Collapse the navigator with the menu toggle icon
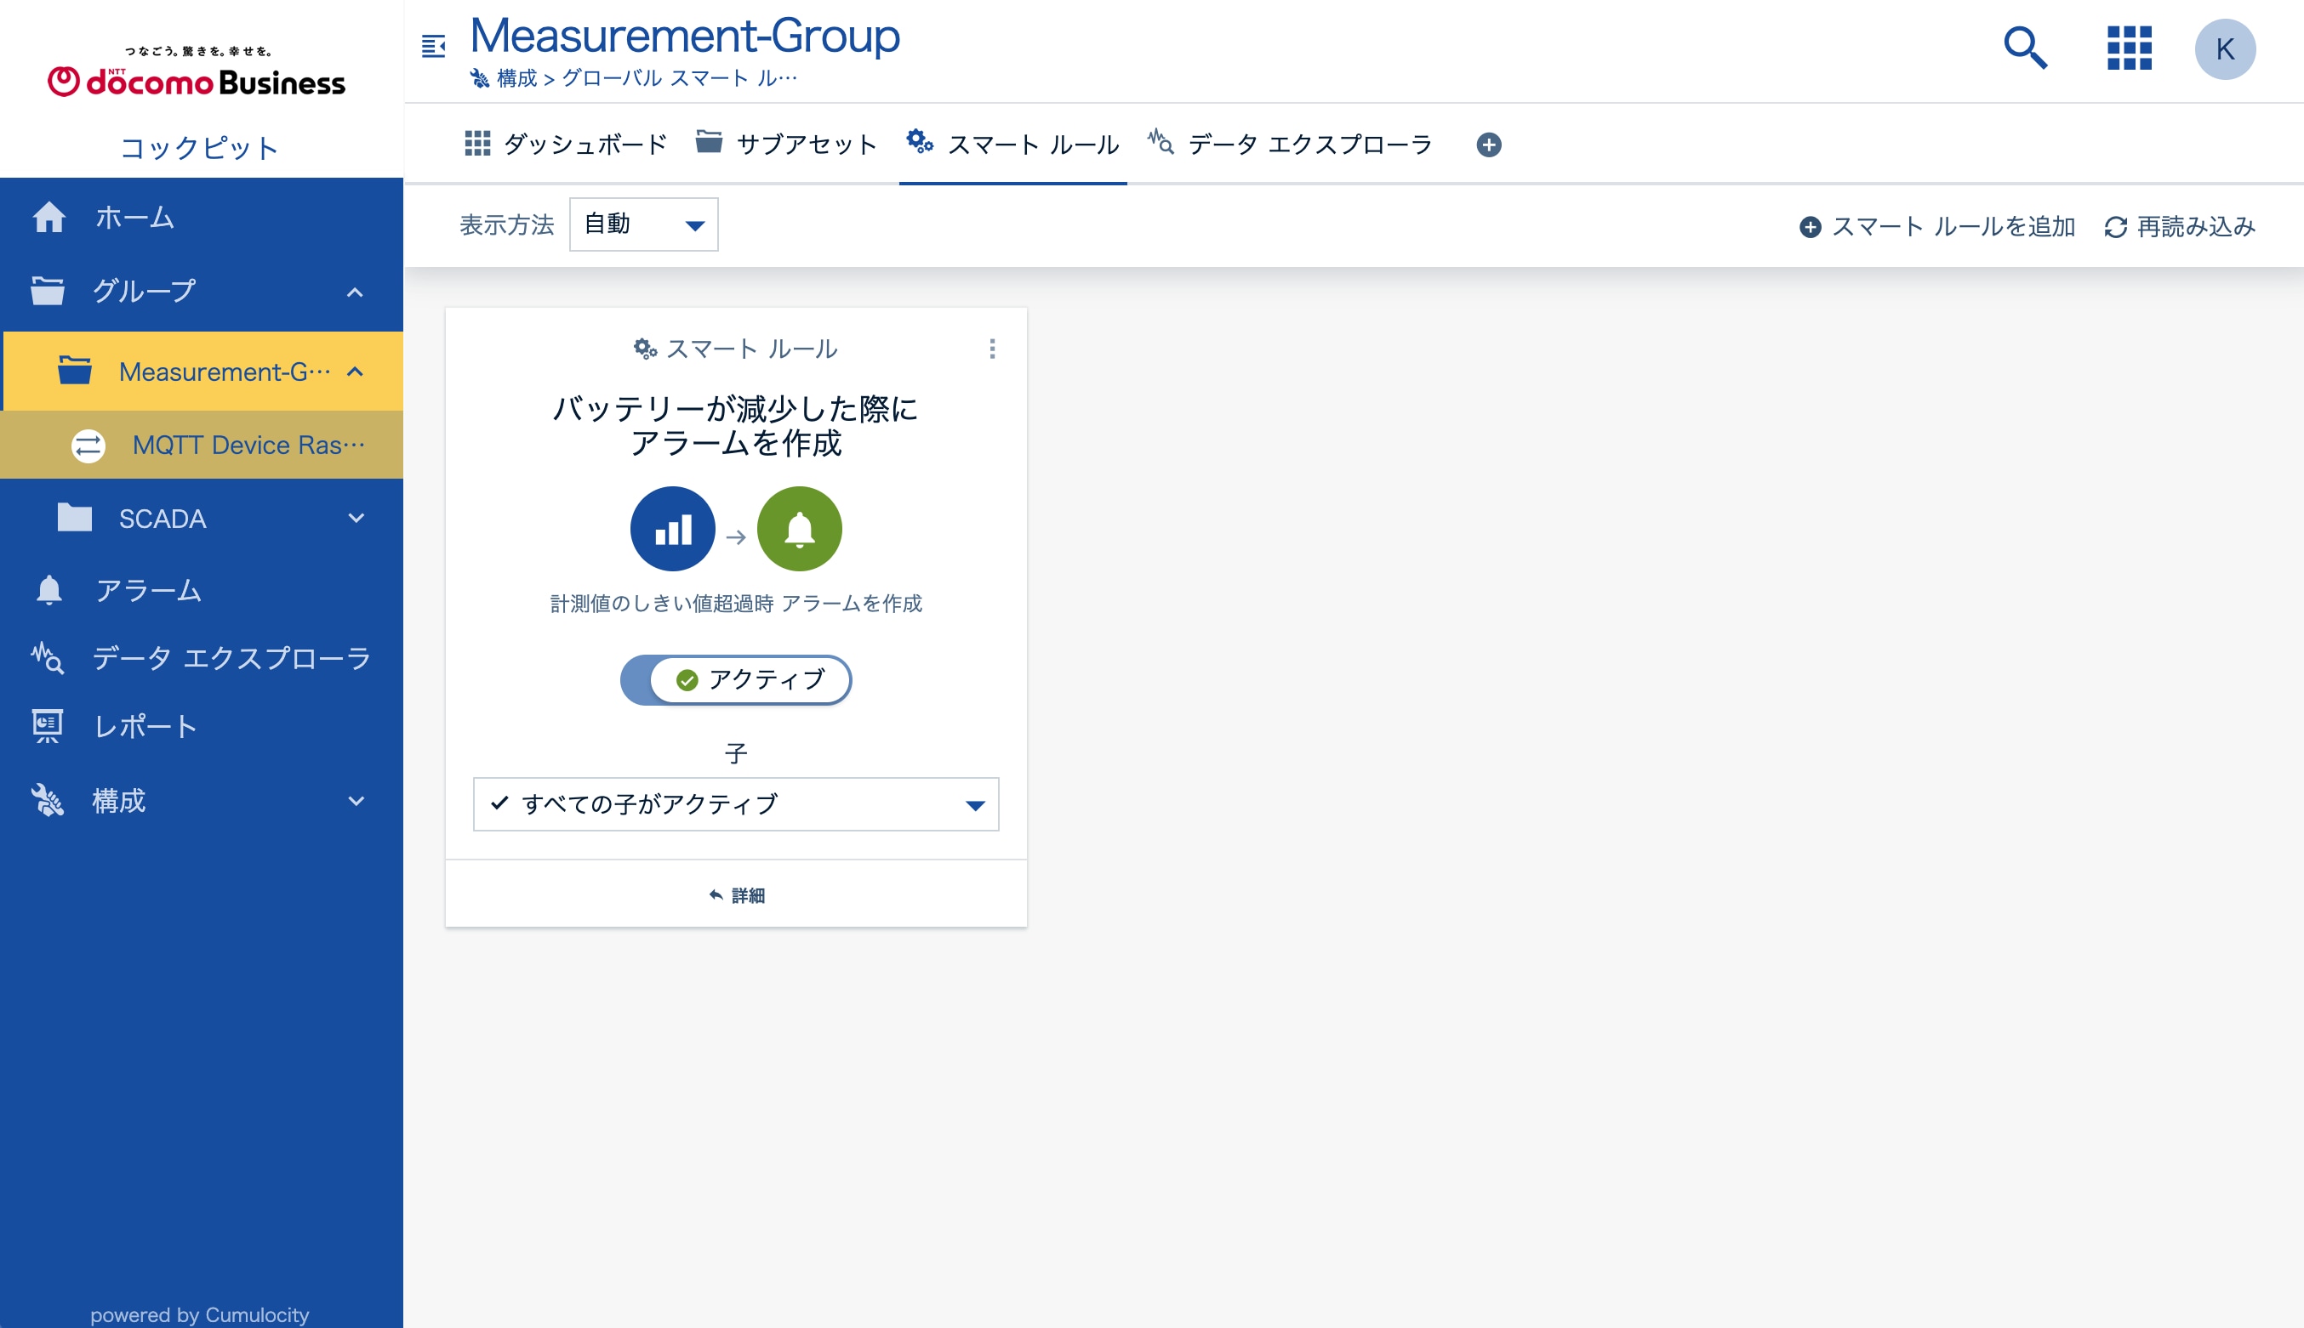Image resolution: width=2304 pixels, height=1328 pixels. coord(433,45)
